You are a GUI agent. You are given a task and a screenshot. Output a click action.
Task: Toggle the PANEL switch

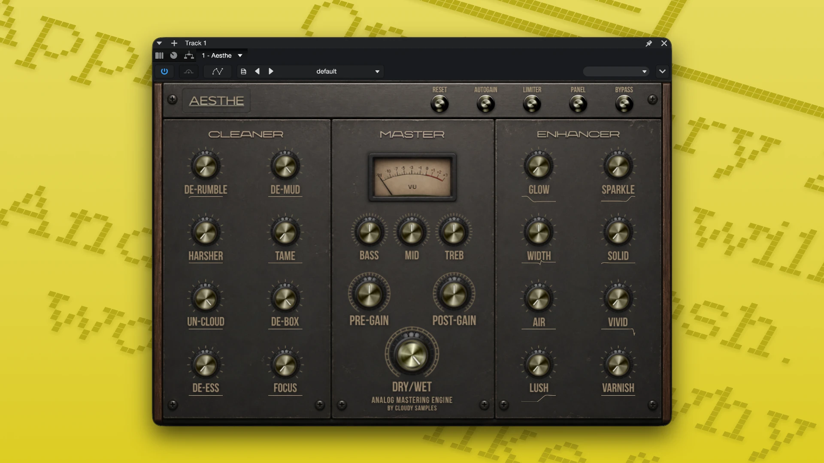(578, 104)
